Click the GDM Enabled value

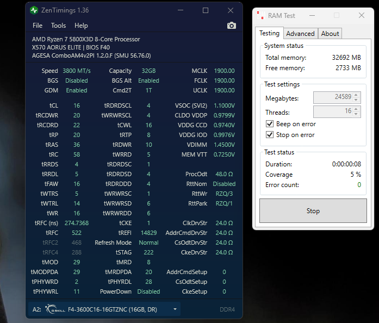pos(77,90)
